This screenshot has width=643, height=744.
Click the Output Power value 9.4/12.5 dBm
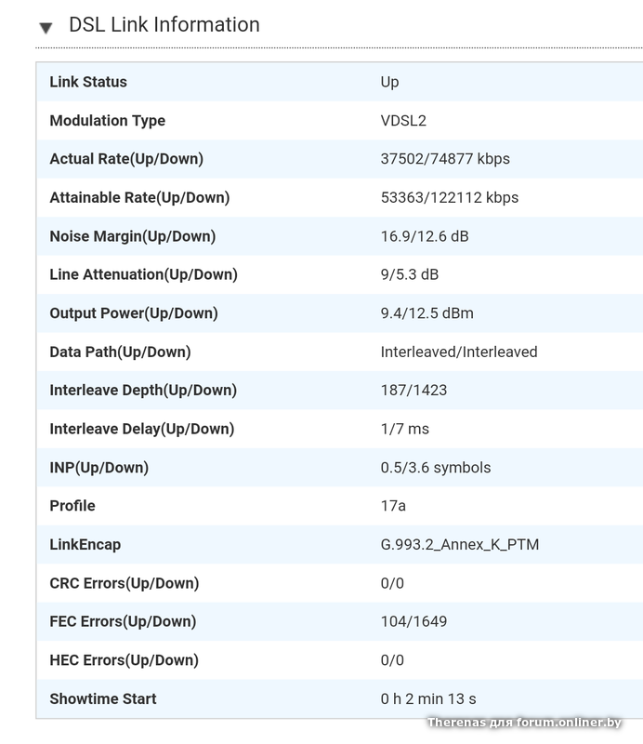pos(426,313)
